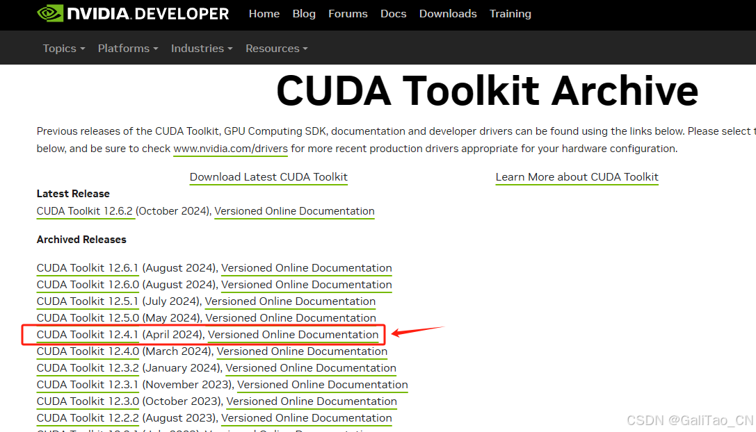Open Versioned Online Documentation for 12.6.1
756x432 pixels.
coord(306,268)
